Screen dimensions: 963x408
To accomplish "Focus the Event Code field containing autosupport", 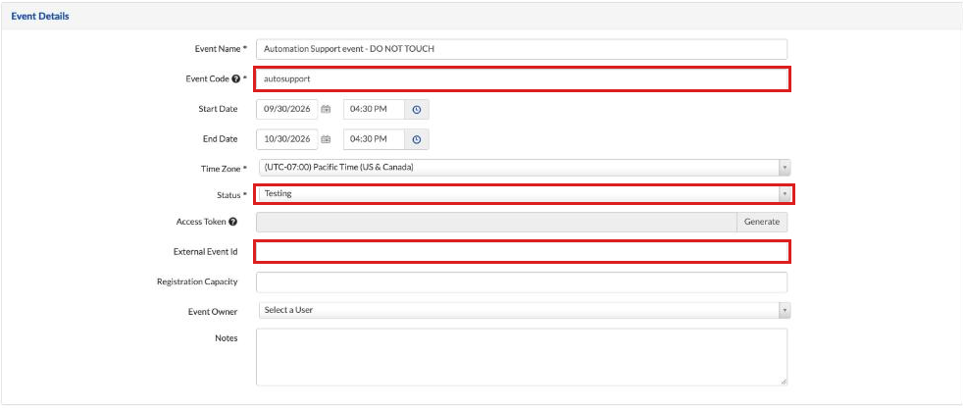I will click(x=522, y=78).
